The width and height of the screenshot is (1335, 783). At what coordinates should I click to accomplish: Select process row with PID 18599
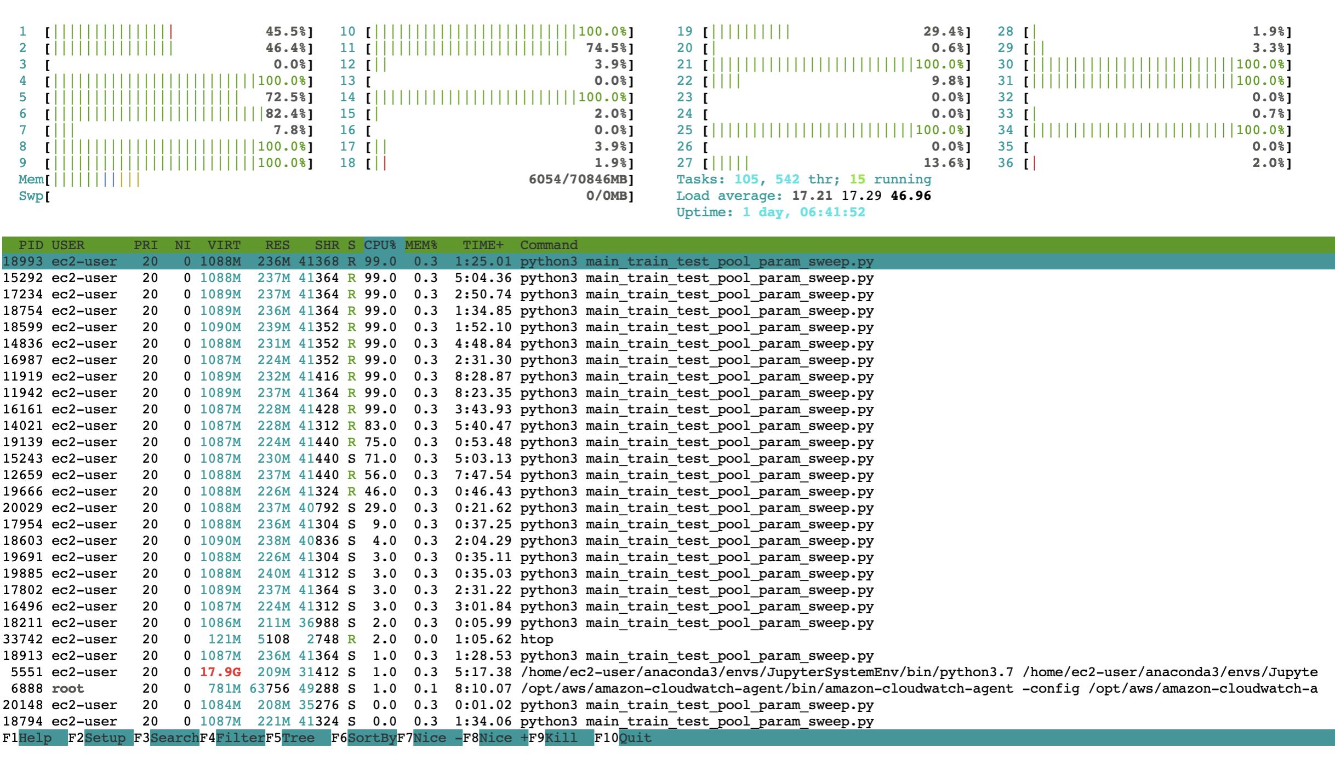click(x=667, y=327)
